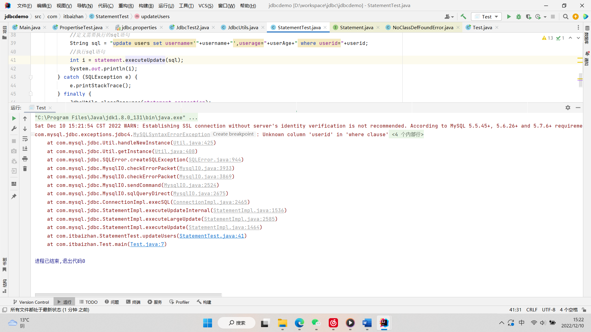This screenshot has height=332, width=591.
Task: Click the CRLF line separator selector
Action: click(x=532, y=310)
